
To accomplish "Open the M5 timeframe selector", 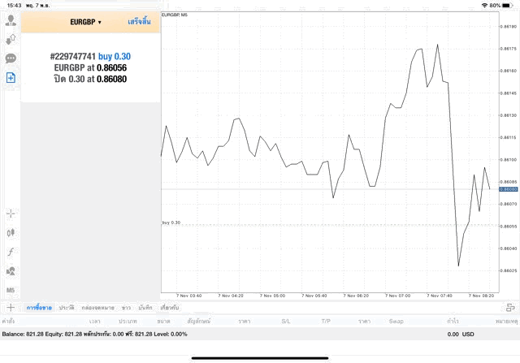I will 11,290.
